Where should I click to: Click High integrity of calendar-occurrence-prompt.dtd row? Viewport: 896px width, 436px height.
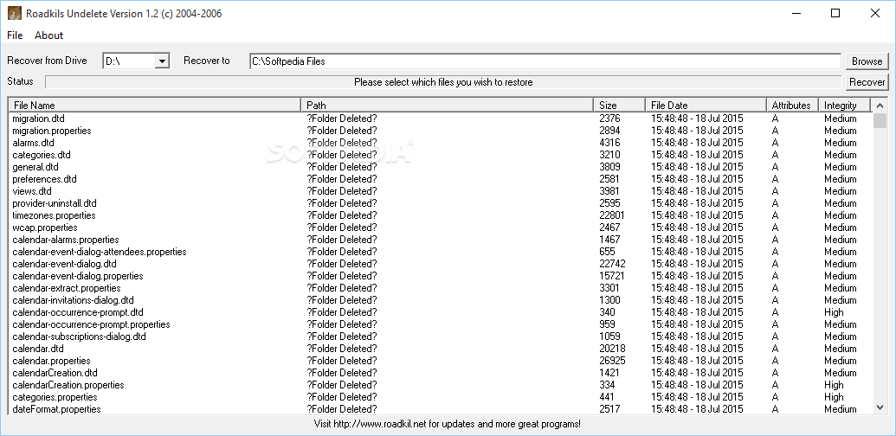[x=834, y=312]
